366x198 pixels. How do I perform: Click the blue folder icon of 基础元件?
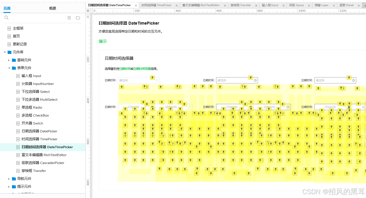click(14, 60)
